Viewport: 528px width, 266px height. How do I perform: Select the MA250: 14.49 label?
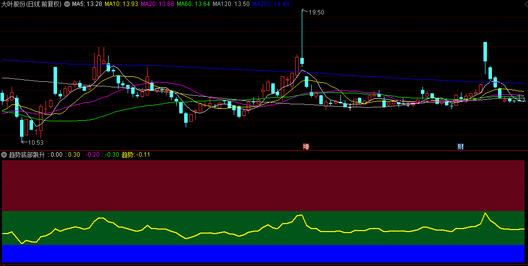[271, 4]
